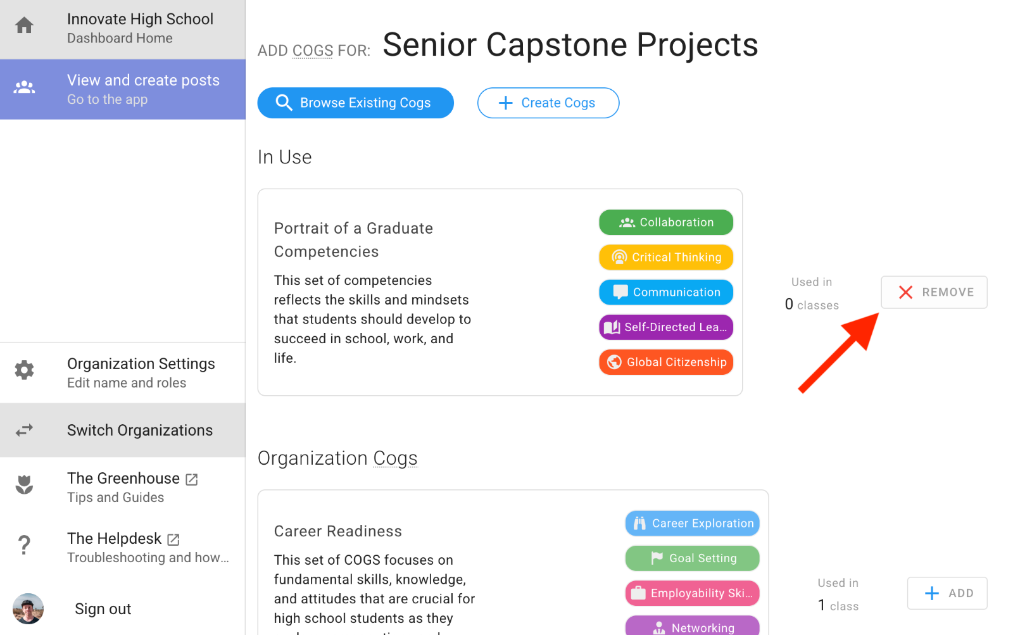Choose the blue Communication tag

click(666, 292)
